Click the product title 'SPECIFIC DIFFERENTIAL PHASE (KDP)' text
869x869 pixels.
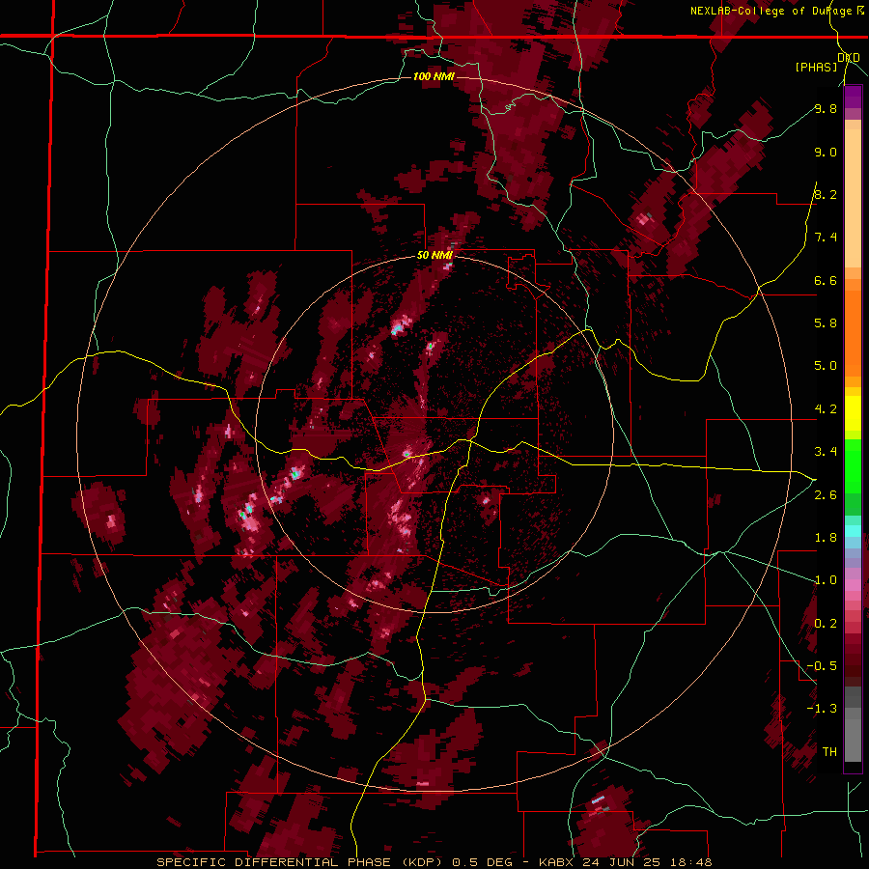(298, 862)
